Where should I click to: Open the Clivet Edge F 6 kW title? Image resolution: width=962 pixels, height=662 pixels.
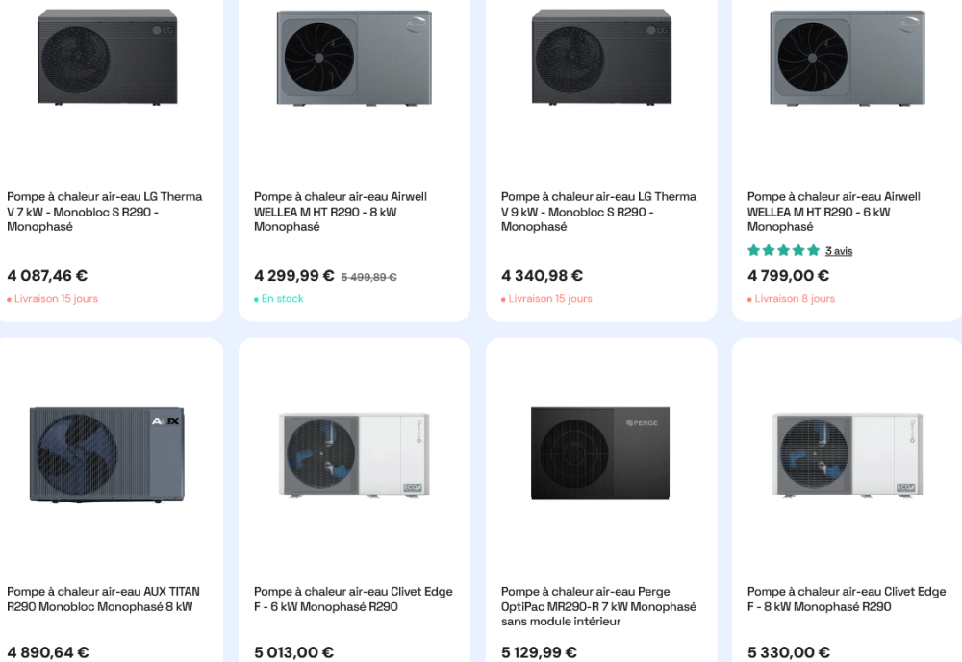(x=353, y=598)
